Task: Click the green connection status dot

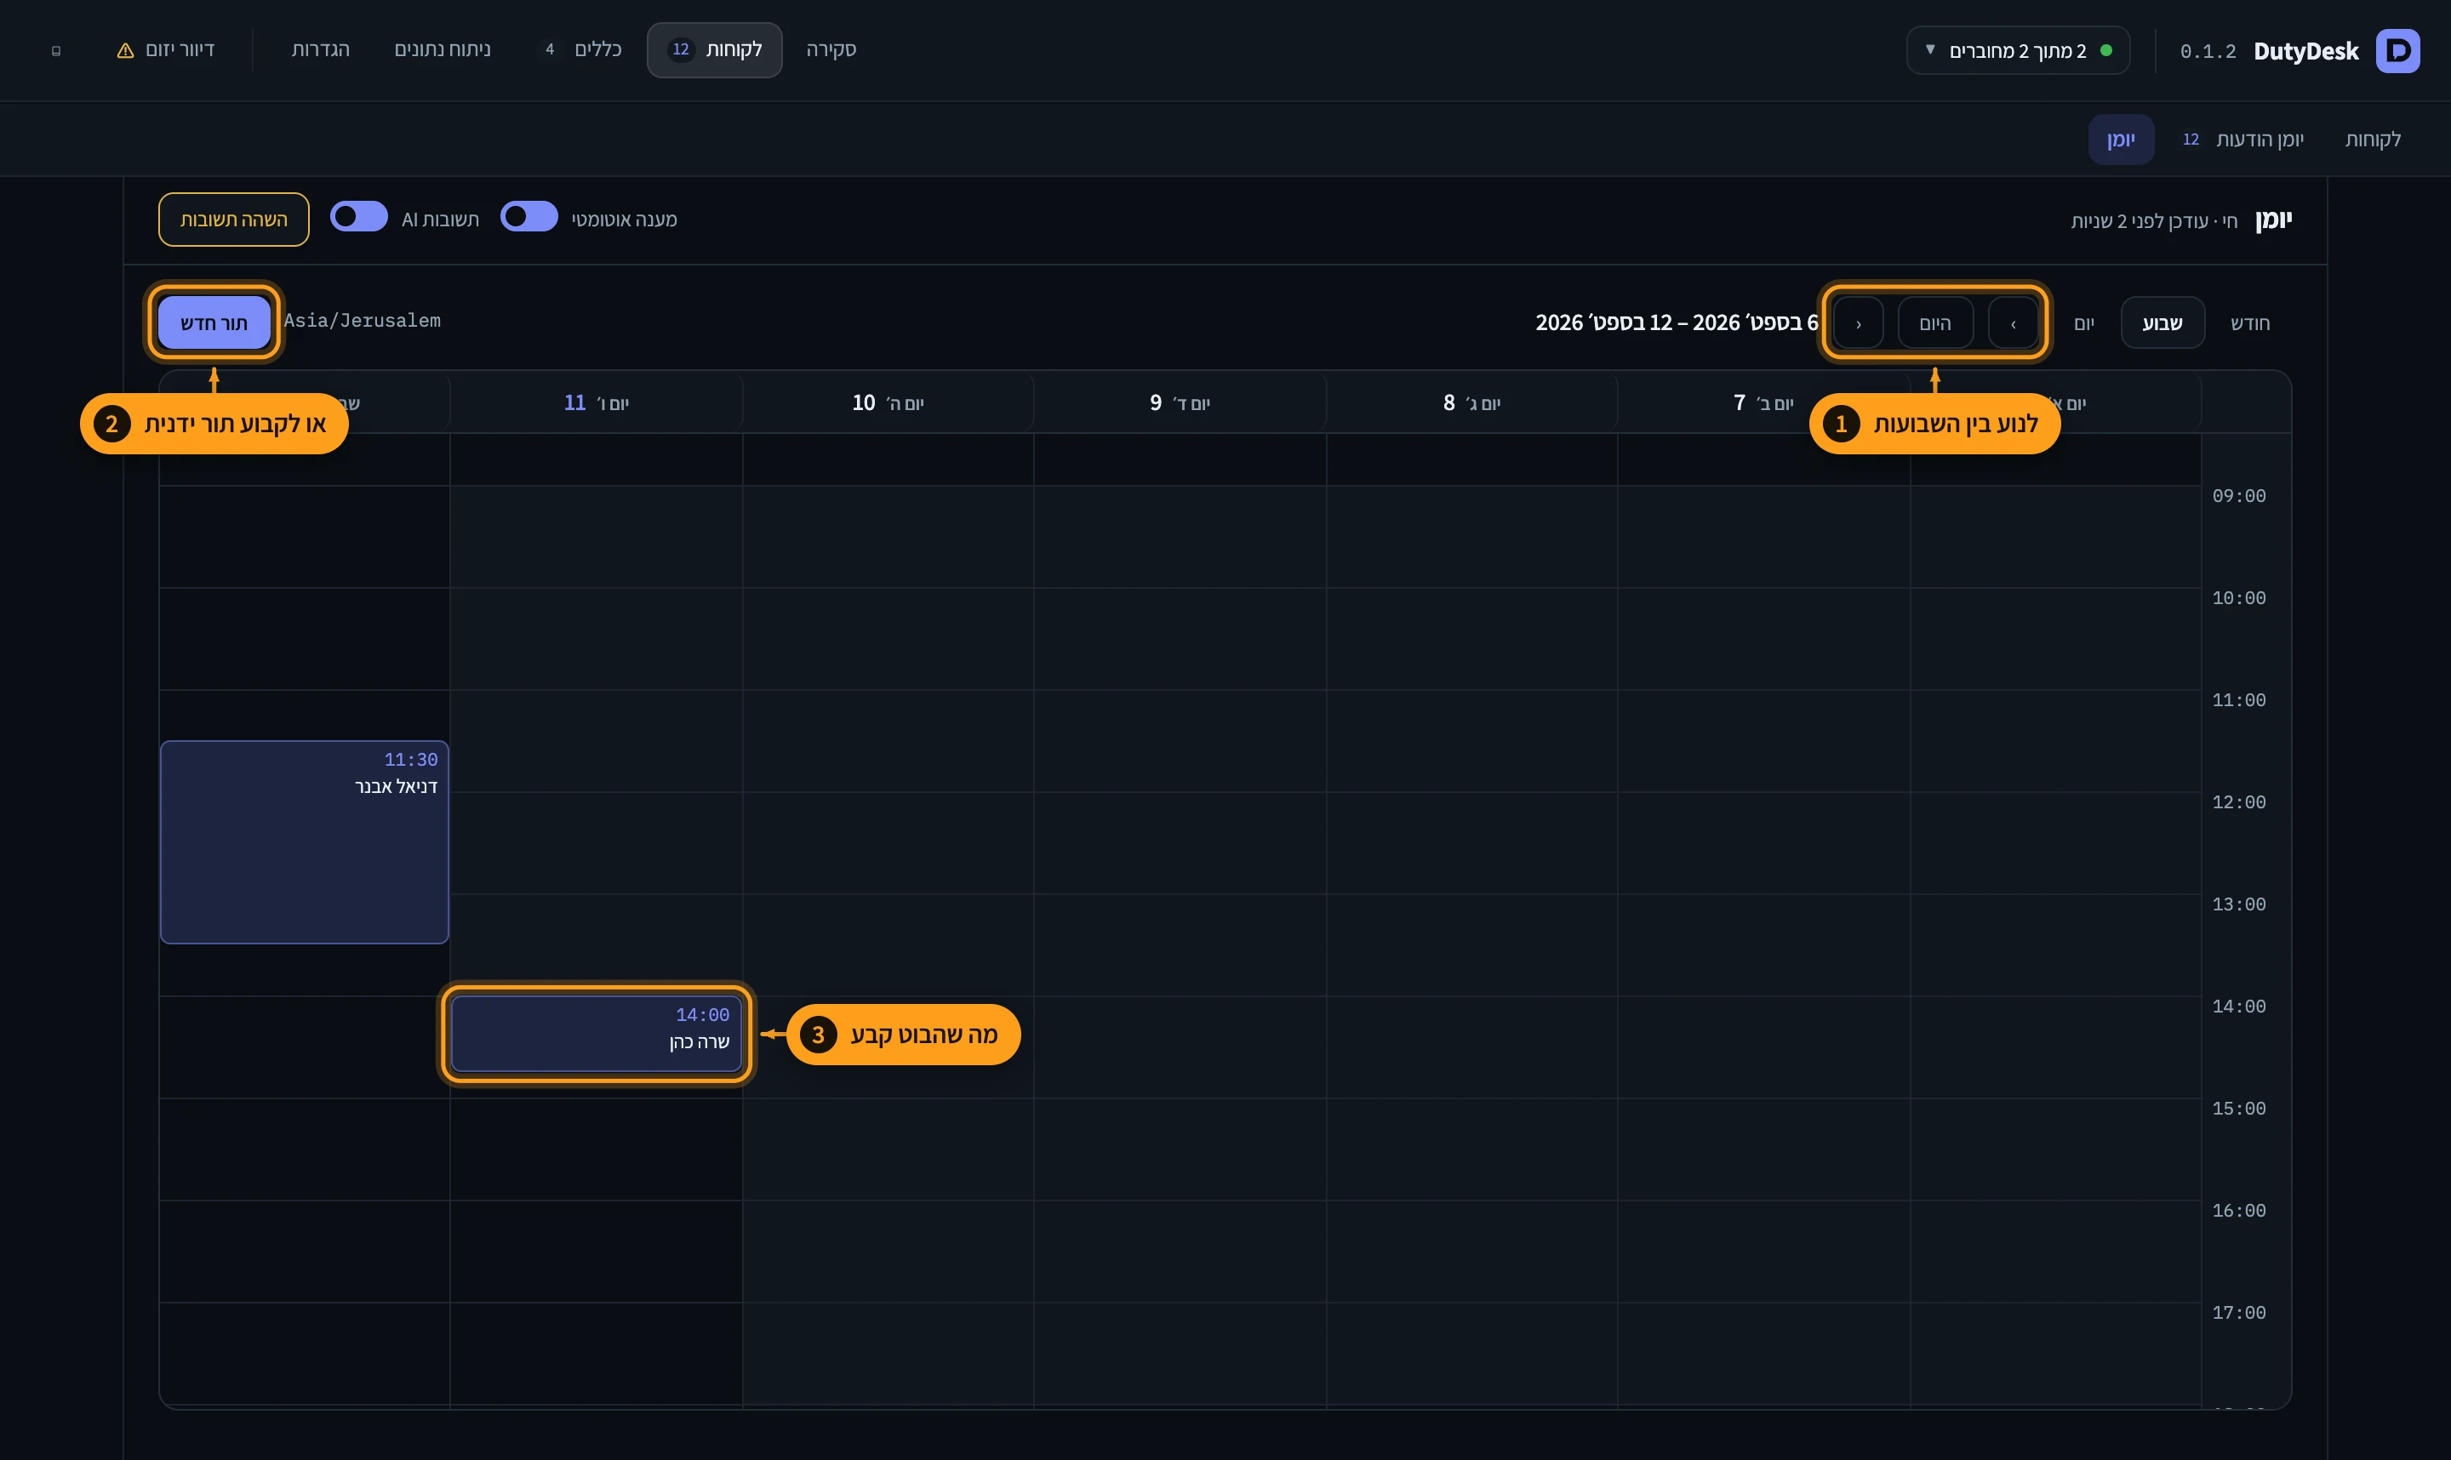Action: point(2105,50)
